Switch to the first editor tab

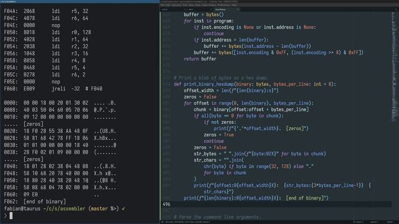pyautogui.click(x=174, y=9)
